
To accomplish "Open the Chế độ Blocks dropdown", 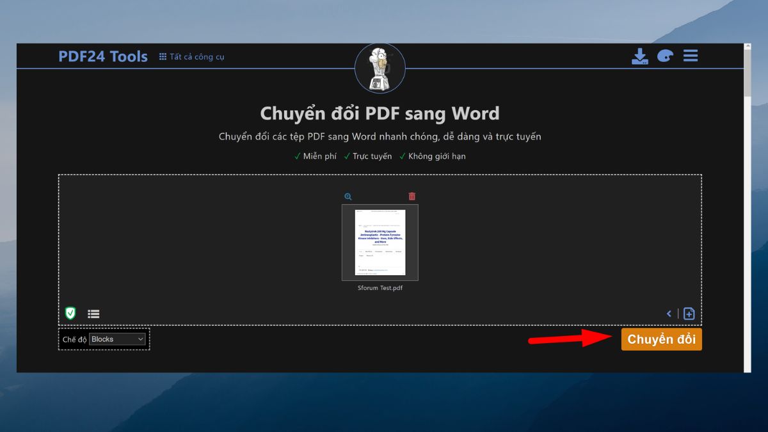I will coord(118,339).
